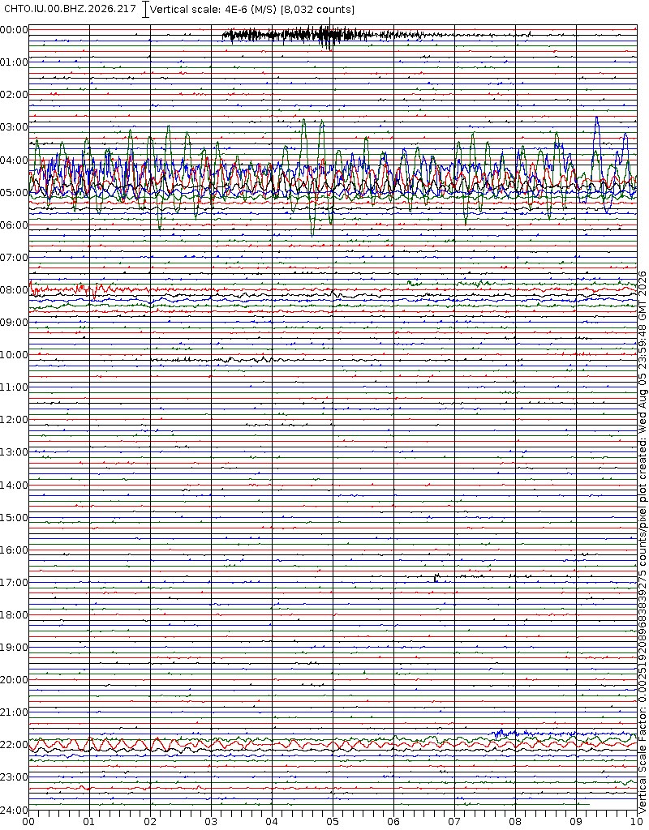
Task: Click minute 06 on the bottom axis
Action: point(393,823)
